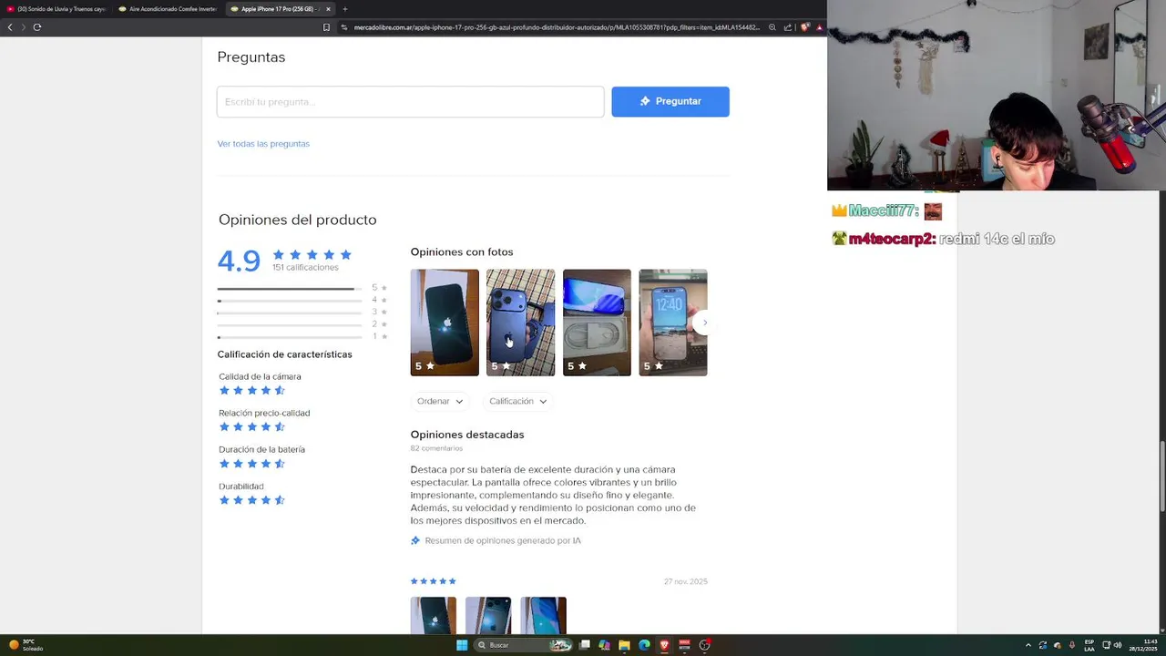
Task: Reload the page with the refresh icon
Action: tap(37, 27)
